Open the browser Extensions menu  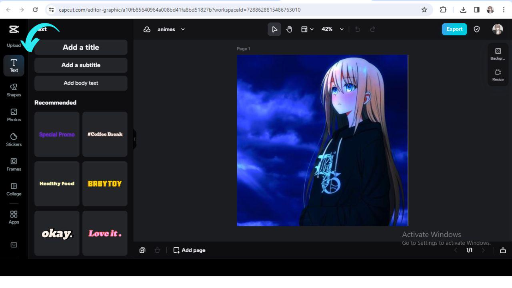click(x=443, y=10)
